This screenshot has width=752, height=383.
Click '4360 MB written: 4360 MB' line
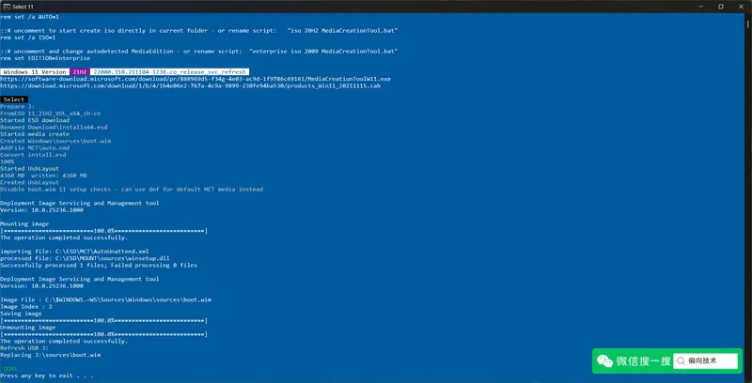(x=43, y=176)
